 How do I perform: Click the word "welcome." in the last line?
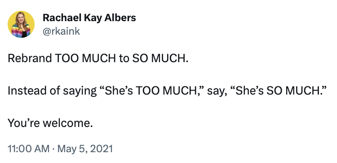point(68,123)
